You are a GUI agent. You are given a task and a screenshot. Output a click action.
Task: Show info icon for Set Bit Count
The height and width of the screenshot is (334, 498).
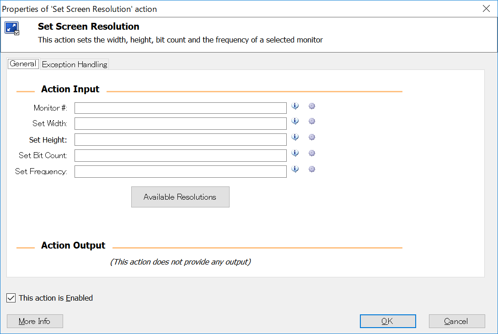coord(295,153)
